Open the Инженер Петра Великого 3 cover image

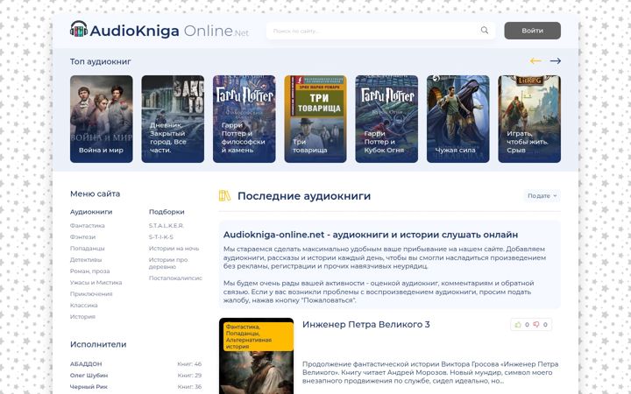tap(256, 355)
